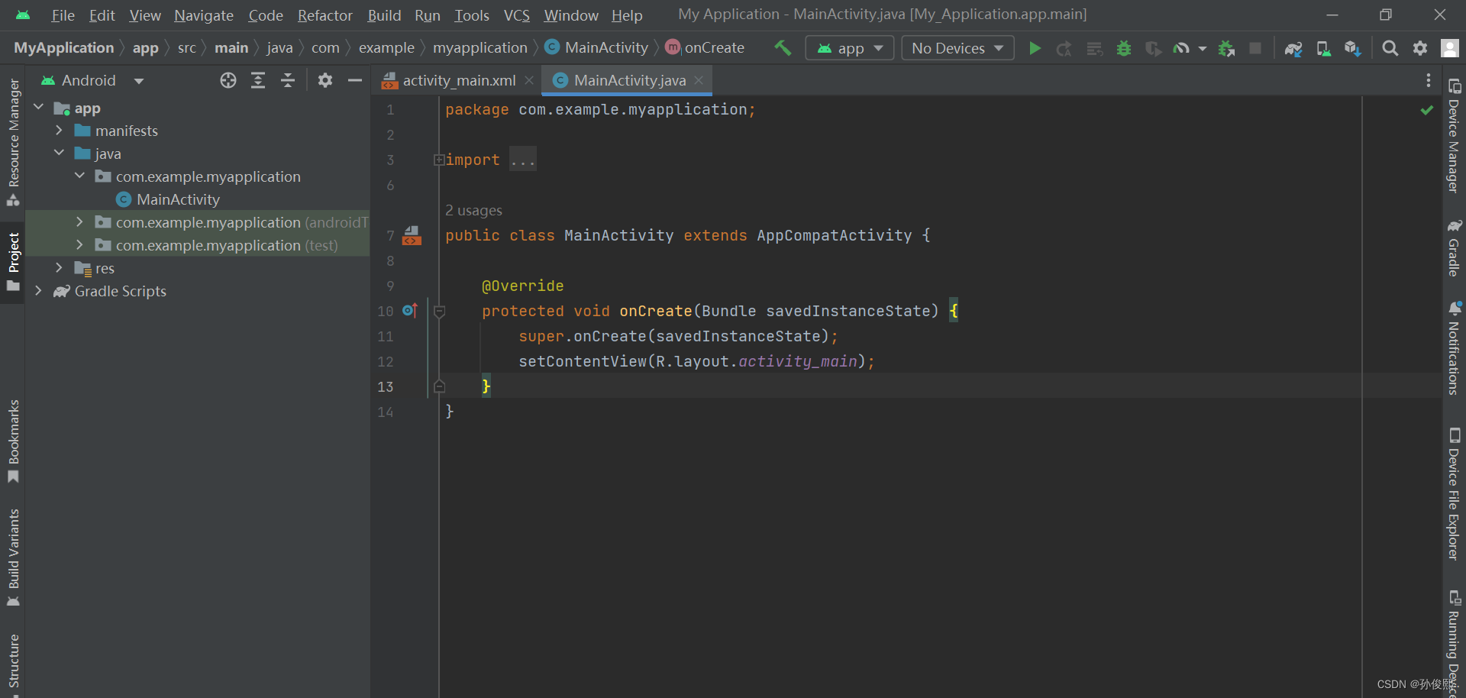Click the user account avatar icon

[x=1449, y=48]
